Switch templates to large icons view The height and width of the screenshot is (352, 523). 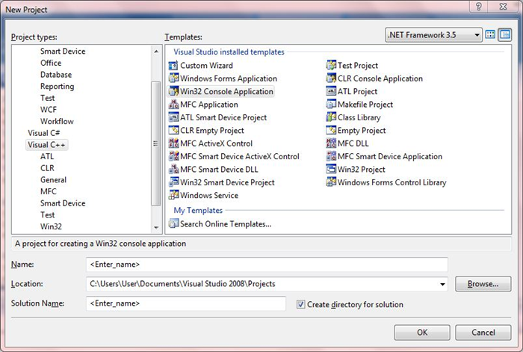[490, 34]
